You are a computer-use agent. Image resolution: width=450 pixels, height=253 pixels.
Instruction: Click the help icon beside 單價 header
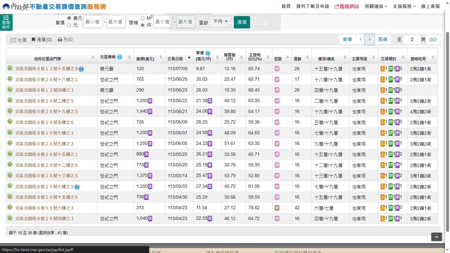[x=208, y=53]
